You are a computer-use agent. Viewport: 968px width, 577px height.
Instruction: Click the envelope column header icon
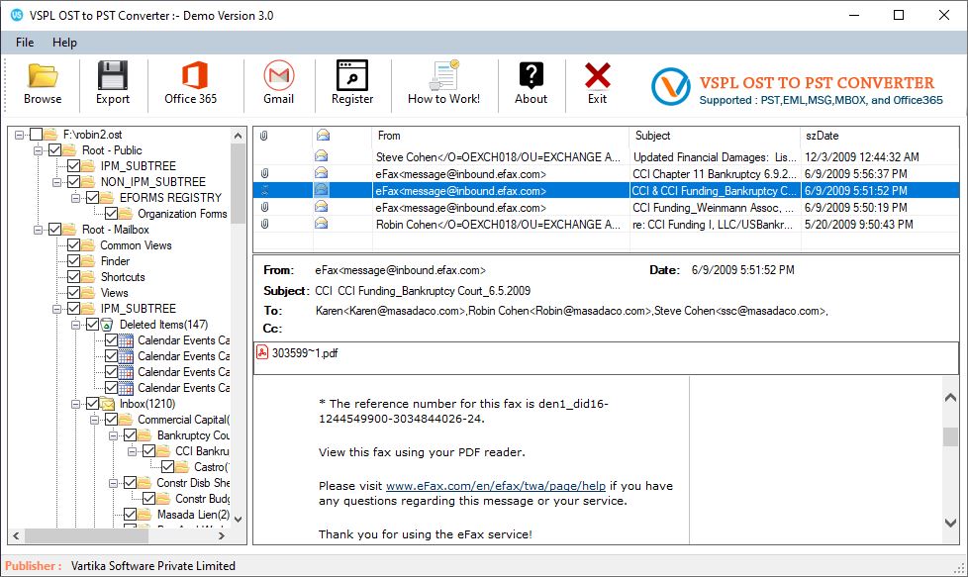pos(323,136)
